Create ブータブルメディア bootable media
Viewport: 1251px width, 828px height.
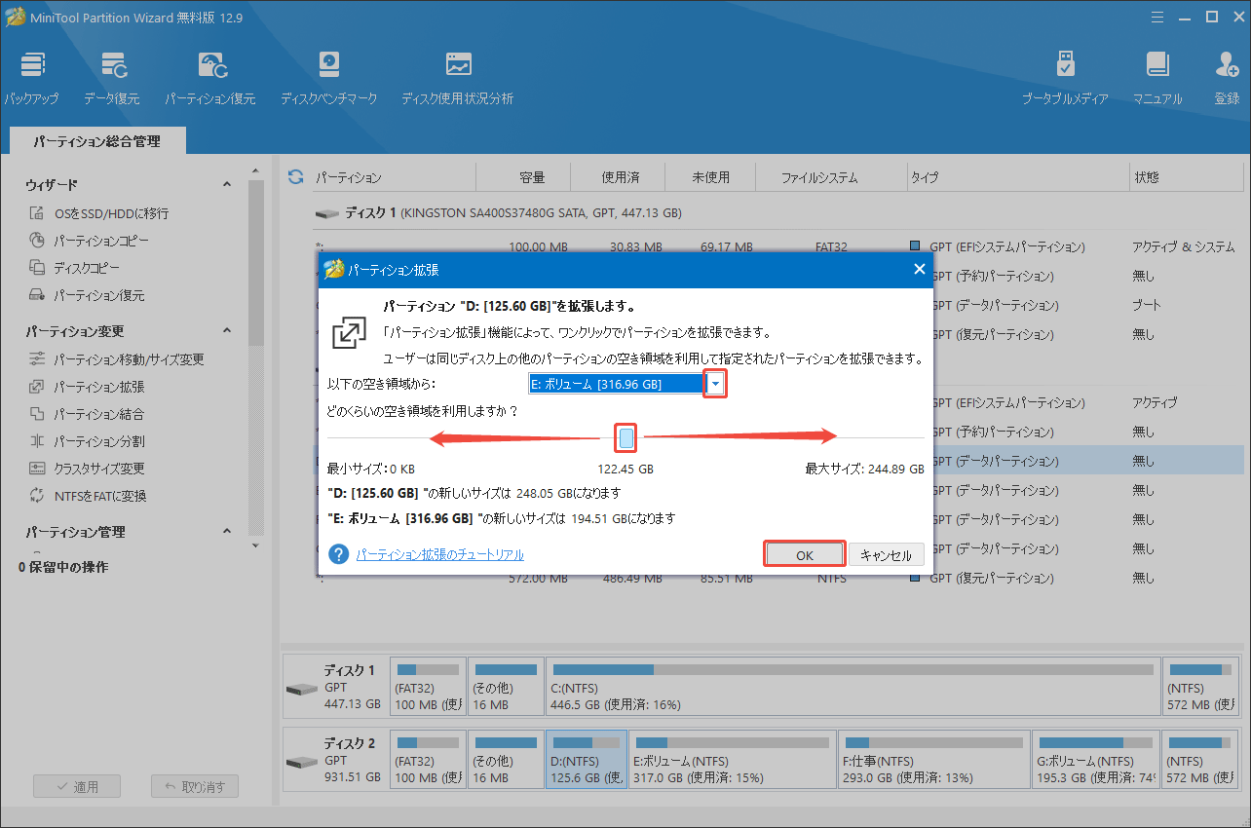point(1065,79)
